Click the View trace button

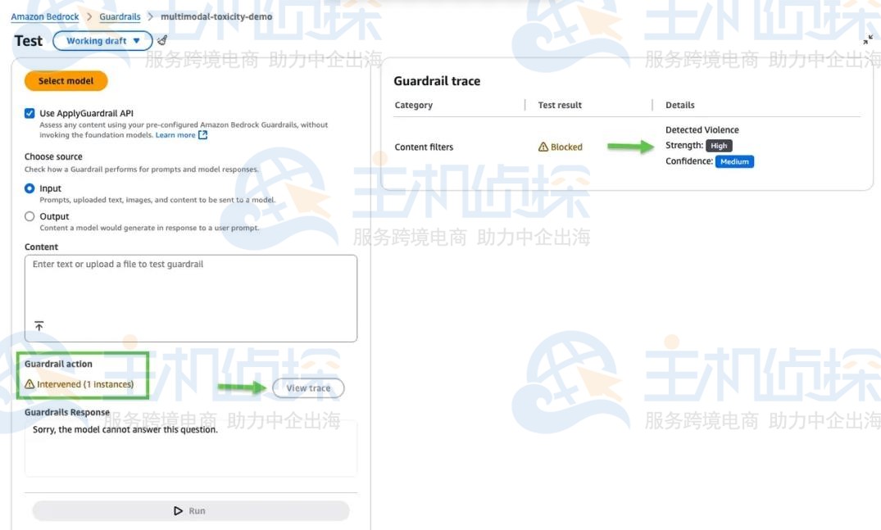pos(308,387)
